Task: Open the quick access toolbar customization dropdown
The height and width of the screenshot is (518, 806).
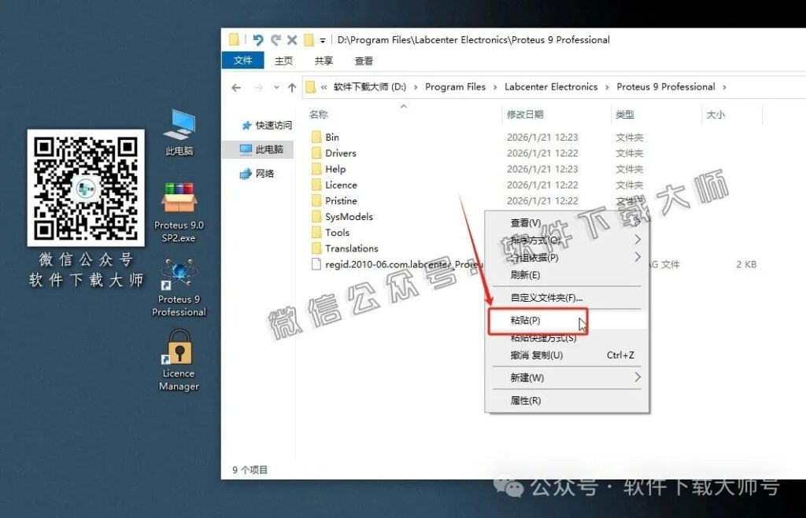Action: click(323, 39)
